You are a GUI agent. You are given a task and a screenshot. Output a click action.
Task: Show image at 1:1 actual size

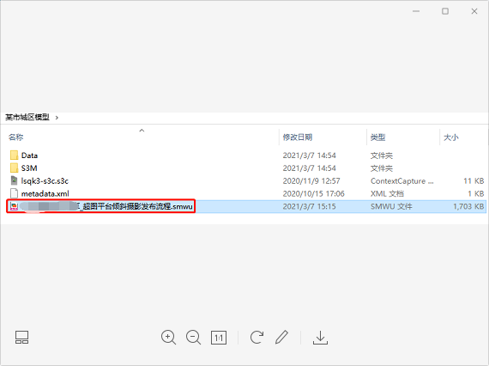point(219,338)
